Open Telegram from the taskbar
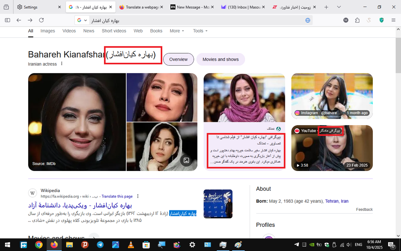The image size is (401, 251). (x=100, y=245)
